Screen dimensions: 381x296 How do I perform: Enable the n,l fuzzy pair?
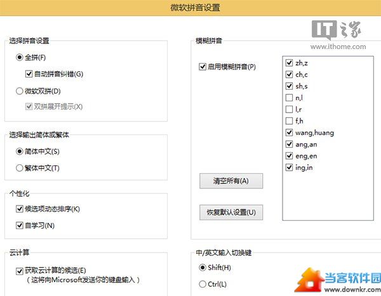pyautogui.click(x=289, y=97)
